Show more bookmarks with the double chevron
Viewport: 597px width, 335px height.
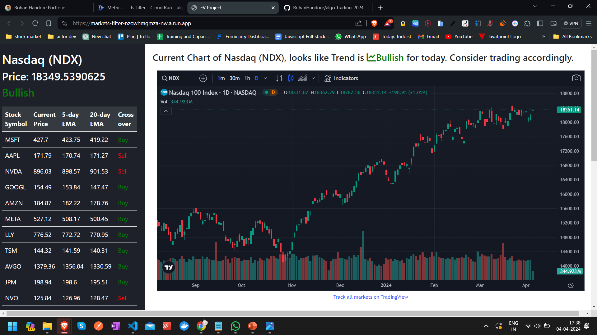pos(543,37)
